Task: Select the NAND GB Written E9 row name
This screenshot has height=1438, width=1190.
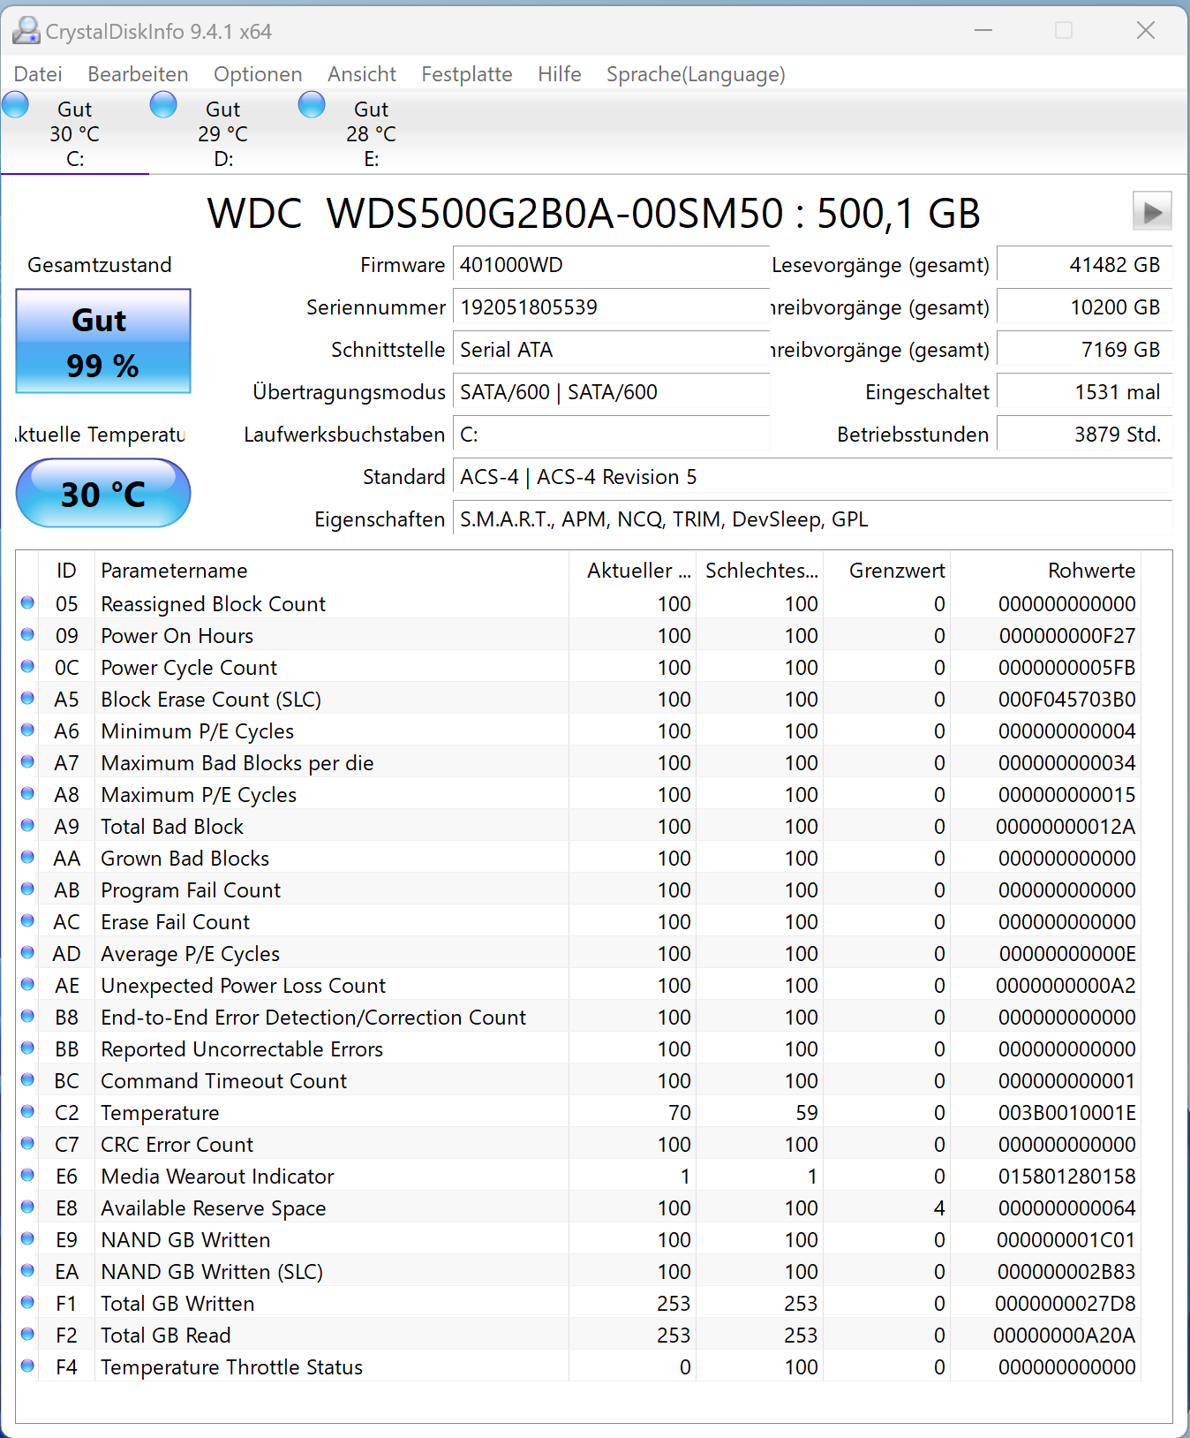Action: point(185,1240)
